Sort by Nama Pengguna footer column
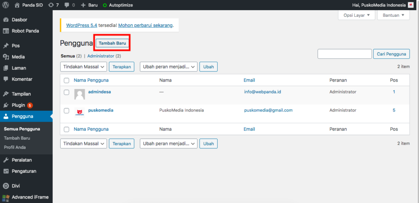419x203 pixels. 91,129
